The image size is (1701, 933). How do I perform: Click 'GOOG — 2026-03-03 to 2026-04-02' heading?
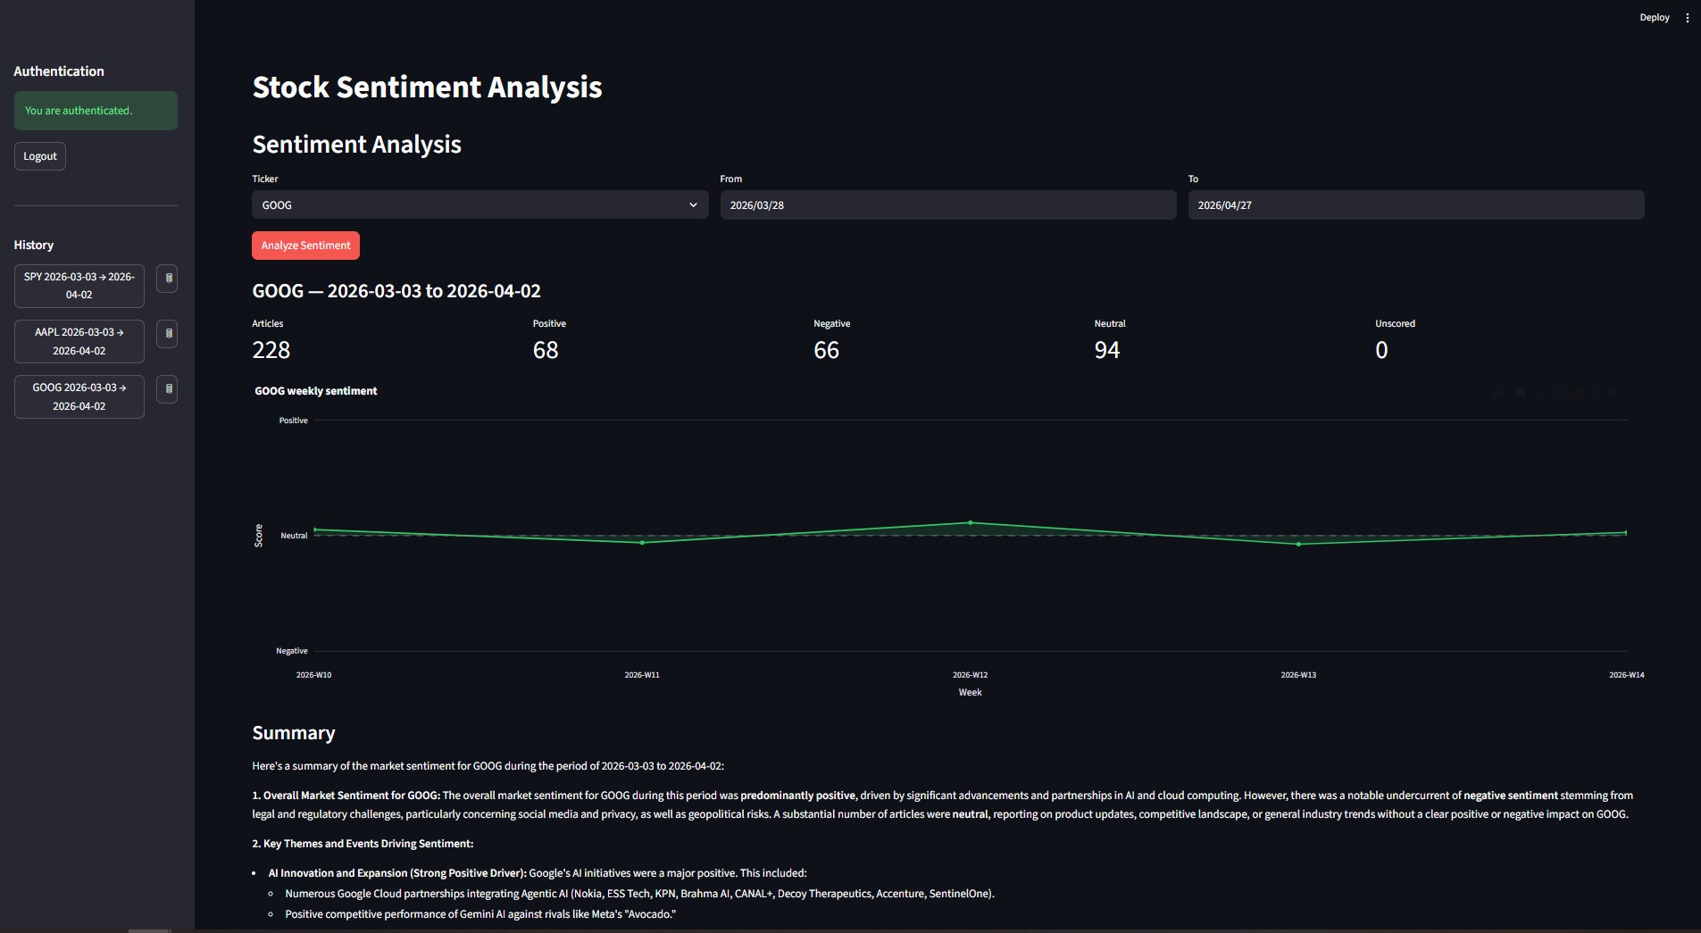pyautogui.click(x=396, y=291)
